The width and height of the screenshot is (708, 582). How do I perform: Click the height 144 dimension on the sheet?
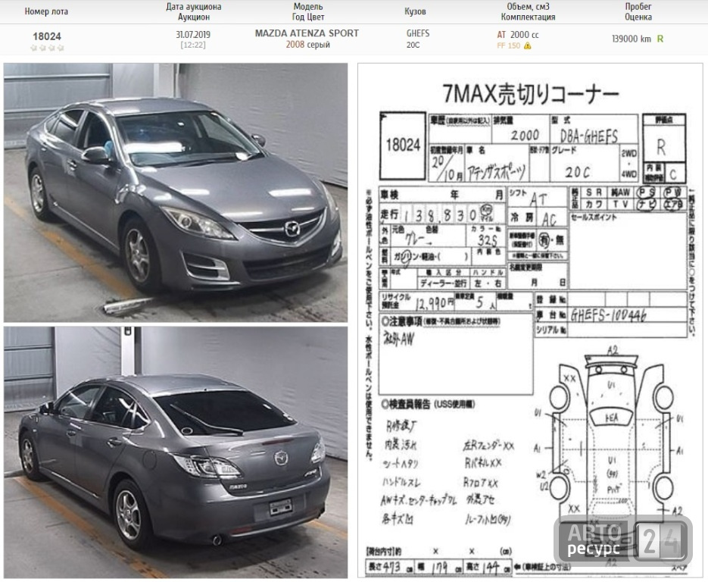click(491, 568)
